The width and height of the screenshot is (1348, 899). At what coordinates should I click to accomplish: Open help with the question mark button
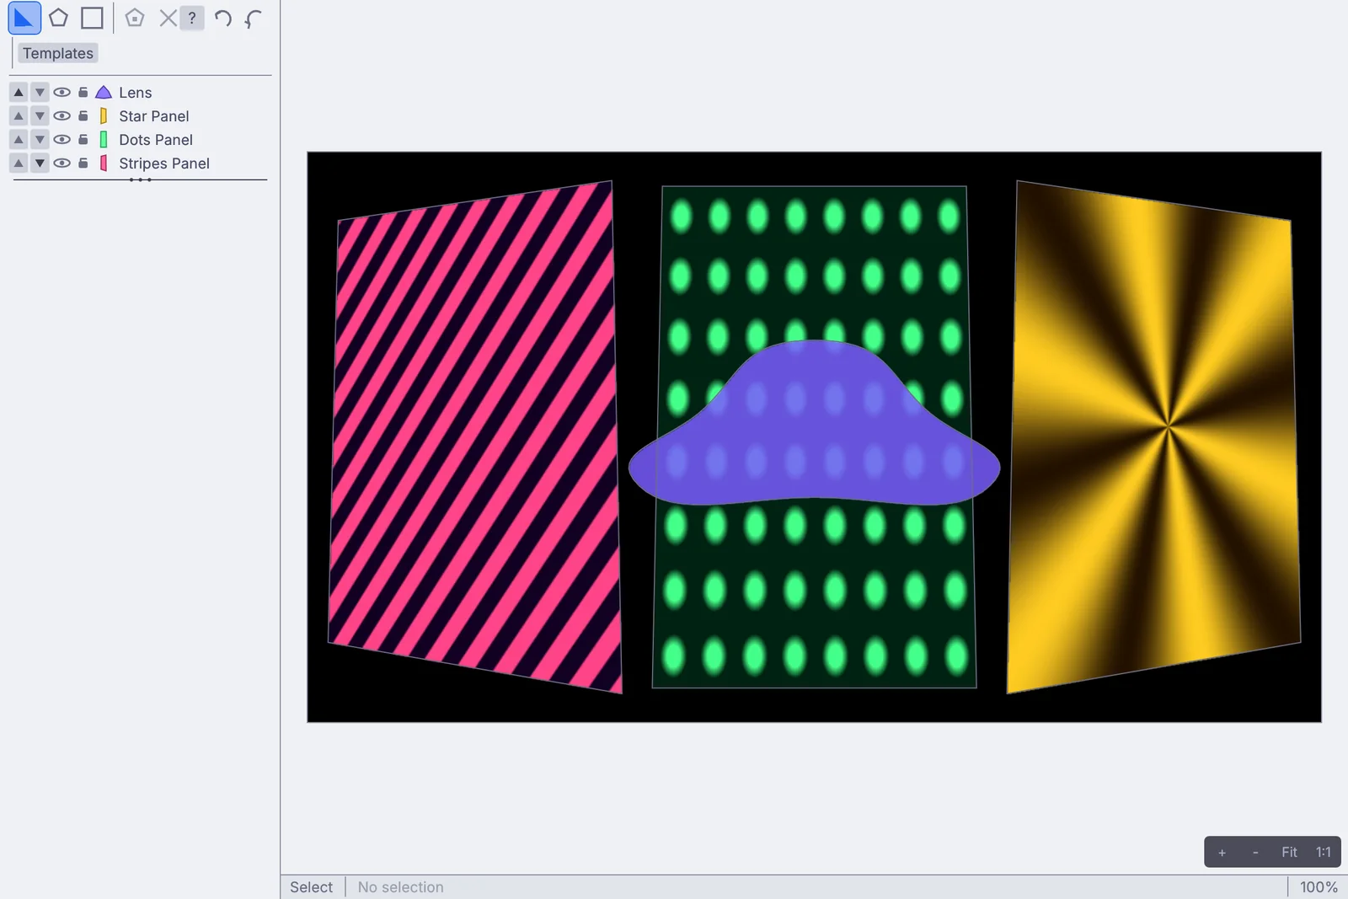pos(192,18)
